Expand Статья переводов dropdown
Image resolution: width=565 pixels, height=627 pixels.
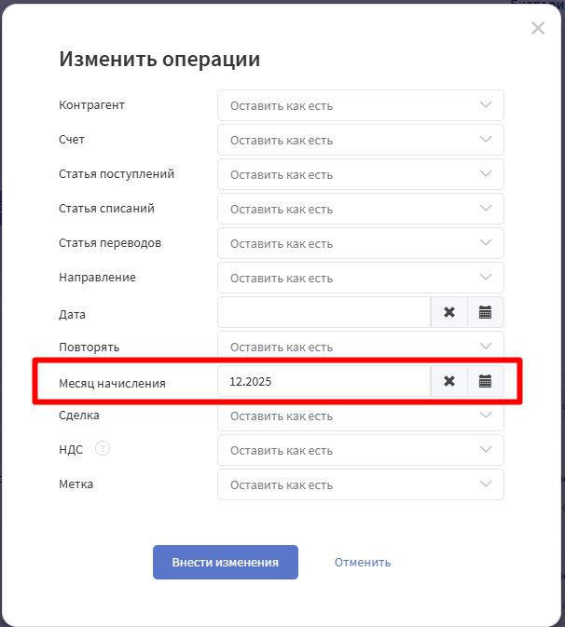360,243
